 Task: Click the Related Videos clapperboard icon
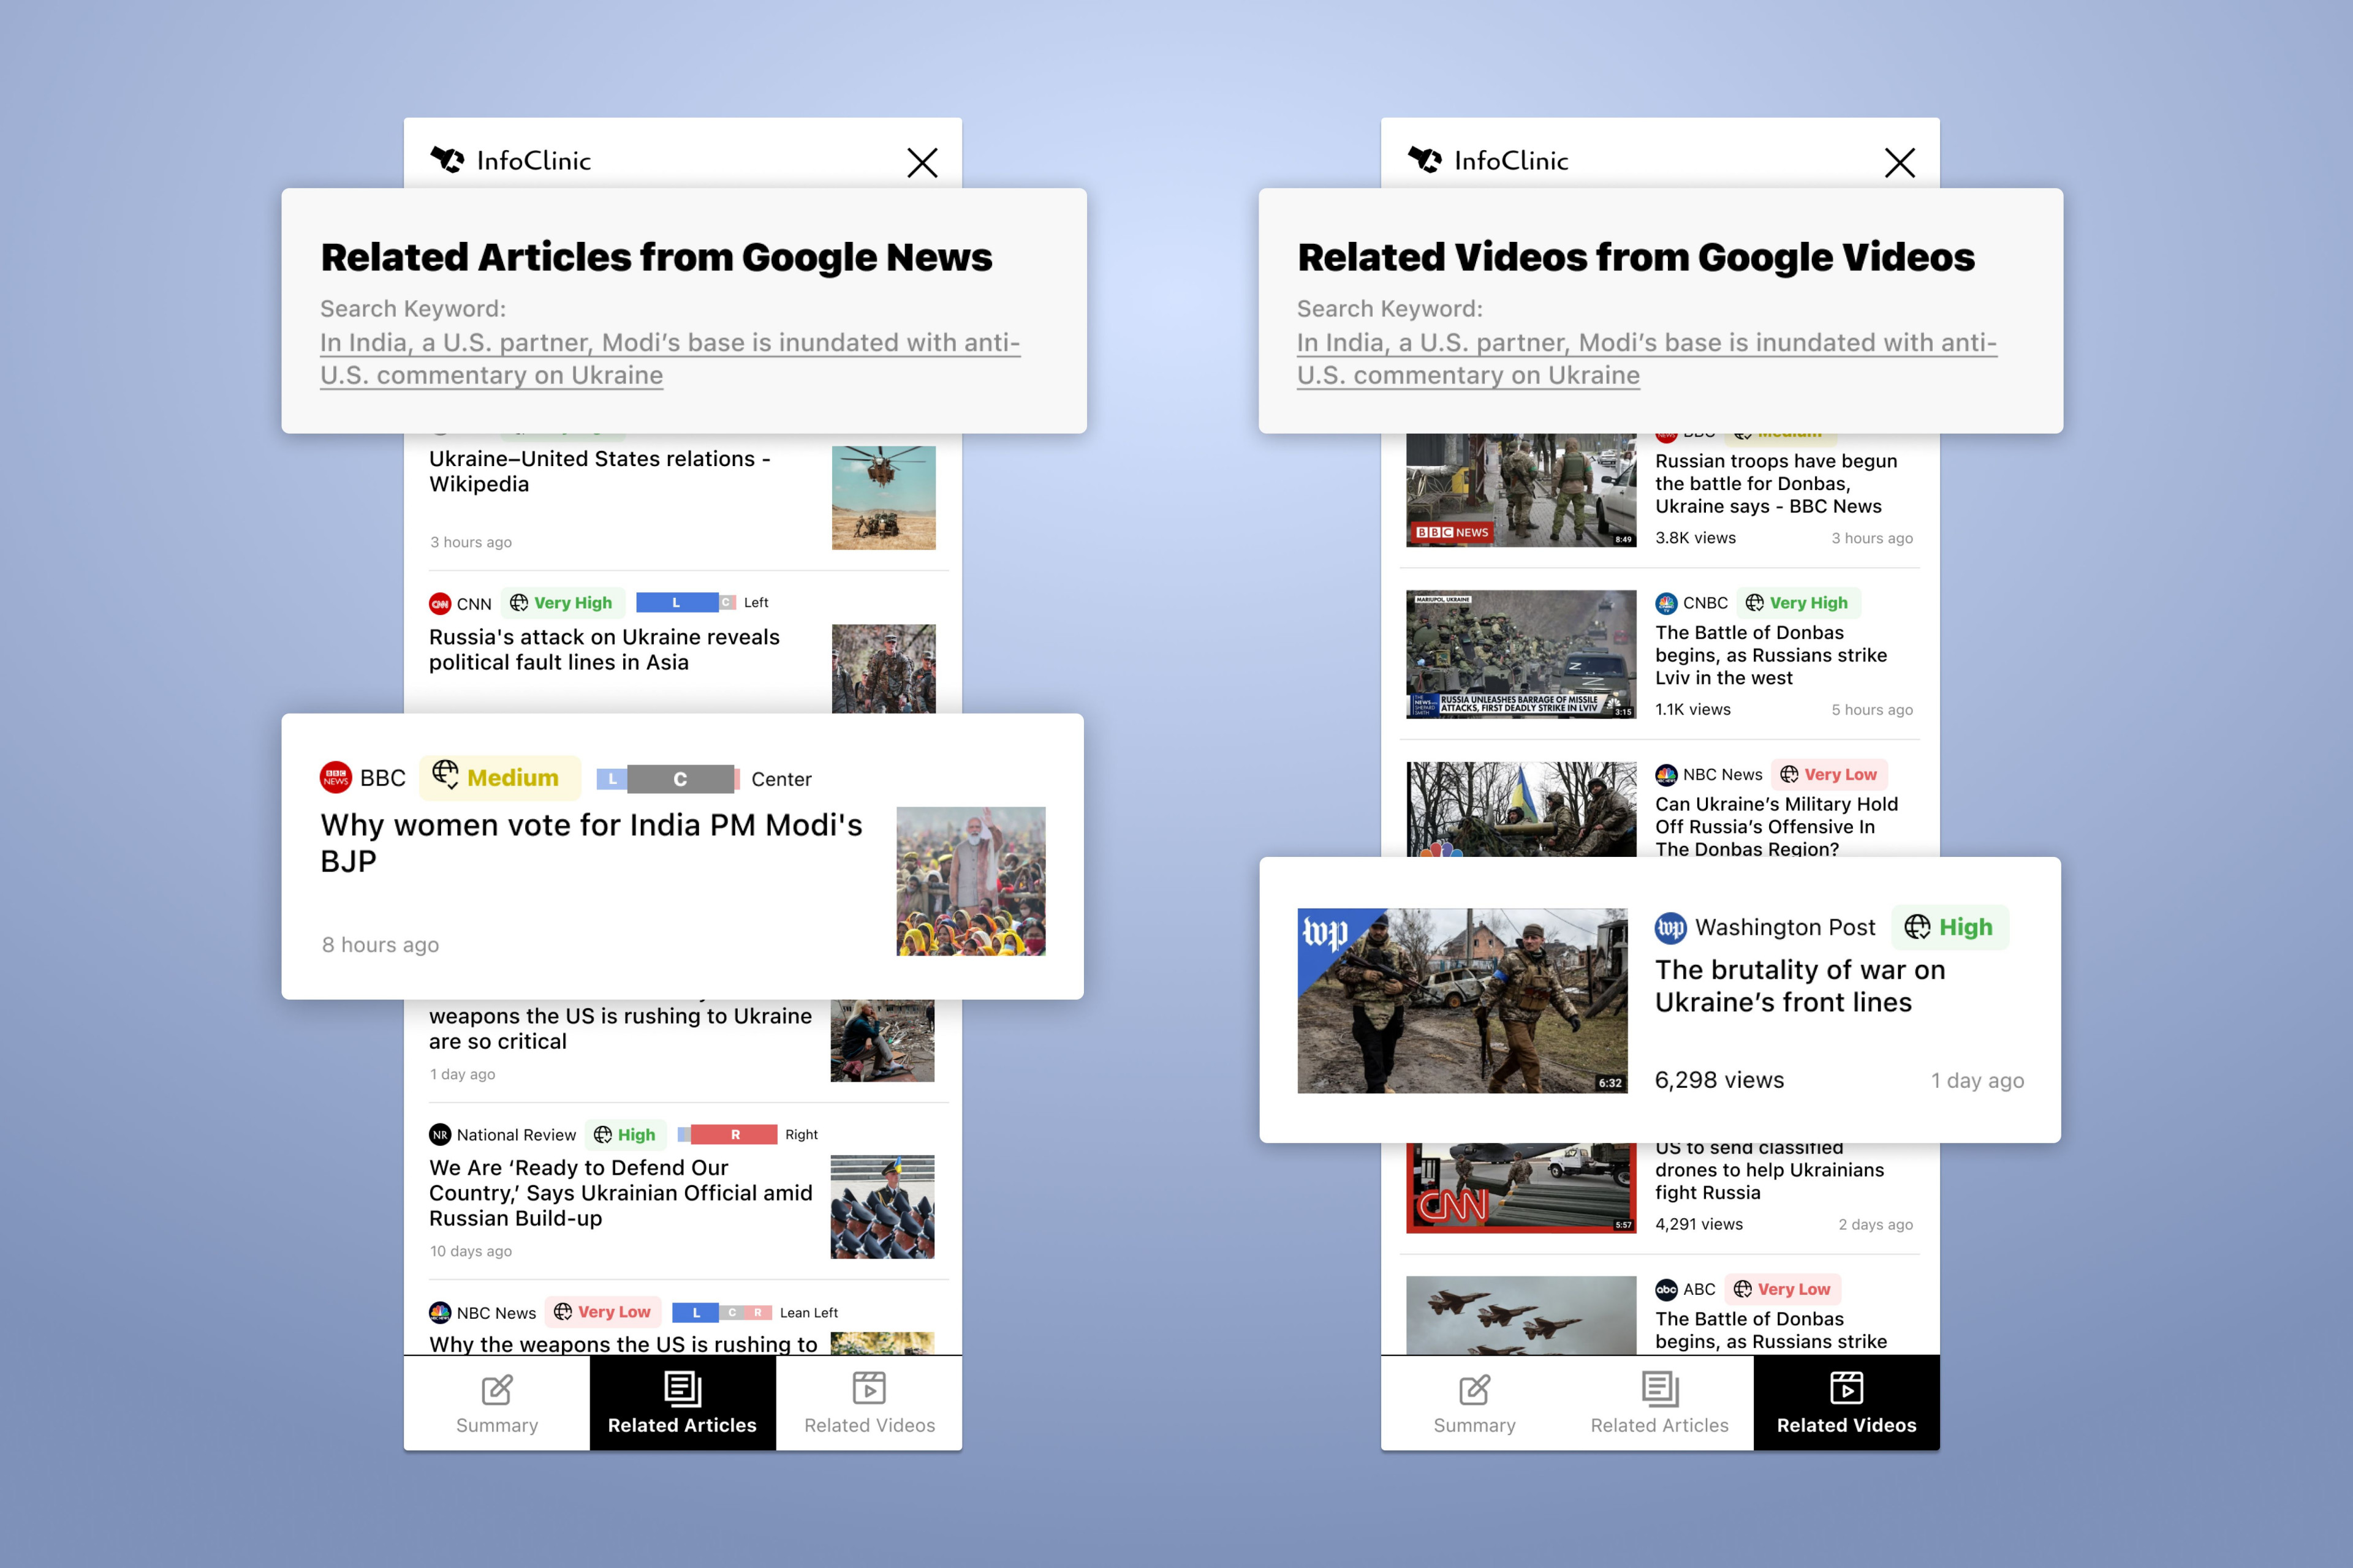click(868, 1388)
